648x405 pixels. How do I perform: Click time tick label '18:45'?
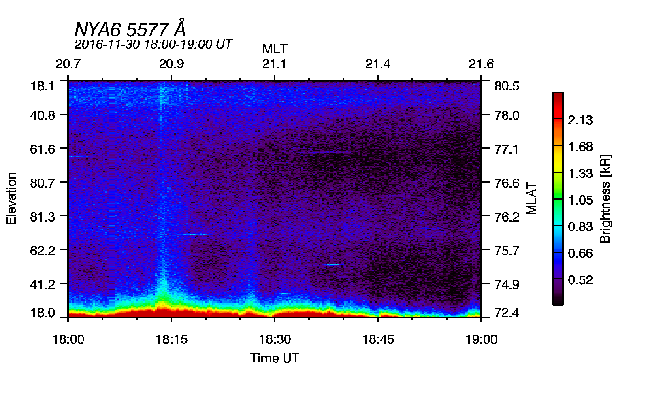pyautogui.click(x=378, y=339)
